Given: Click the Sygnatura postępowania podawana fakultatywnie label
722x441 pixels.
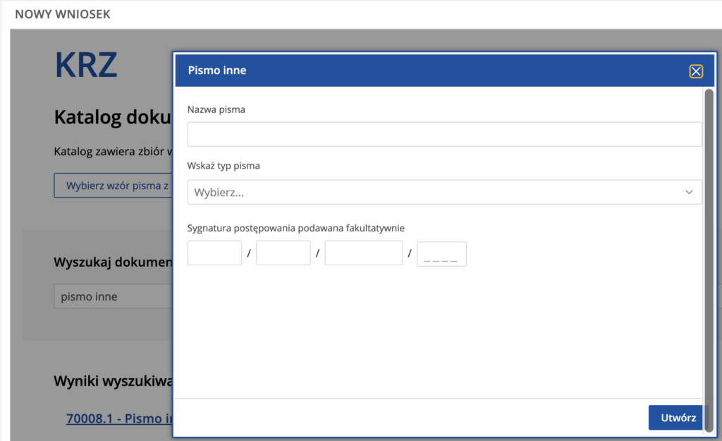Looking at the screenshot, I should click(295, 228).
